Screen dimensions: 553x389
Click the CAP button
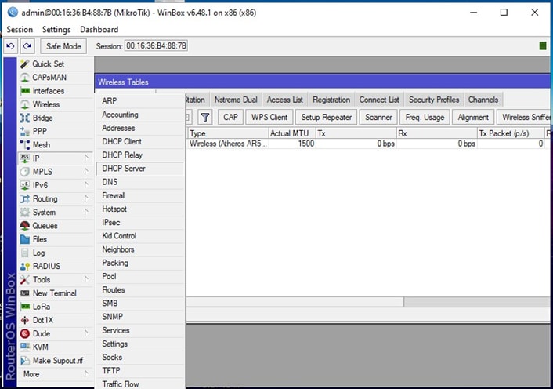pyautogui.click(x=230, y=117)
